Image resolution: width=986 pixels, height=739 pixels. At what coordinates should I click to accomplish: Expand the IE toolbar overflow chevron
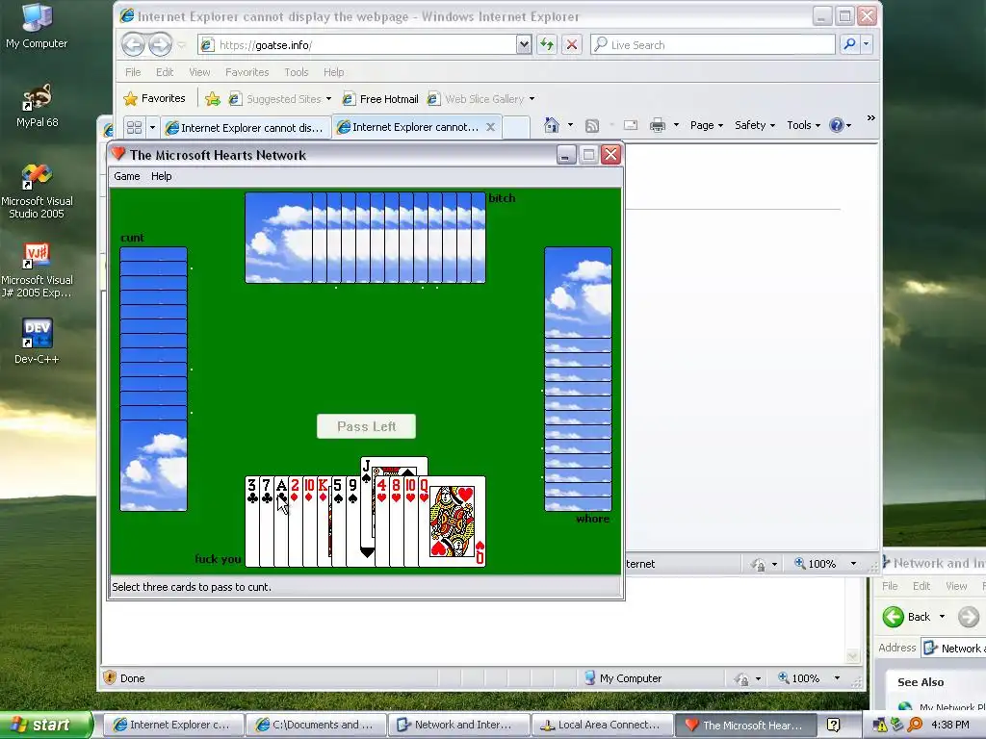click(870, 118)
